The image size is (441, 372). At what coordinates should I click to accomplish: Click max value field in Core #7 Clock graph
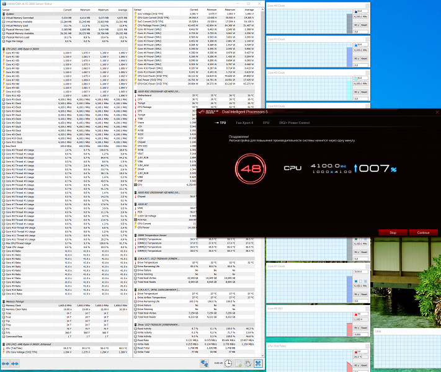tap(361, 272)
